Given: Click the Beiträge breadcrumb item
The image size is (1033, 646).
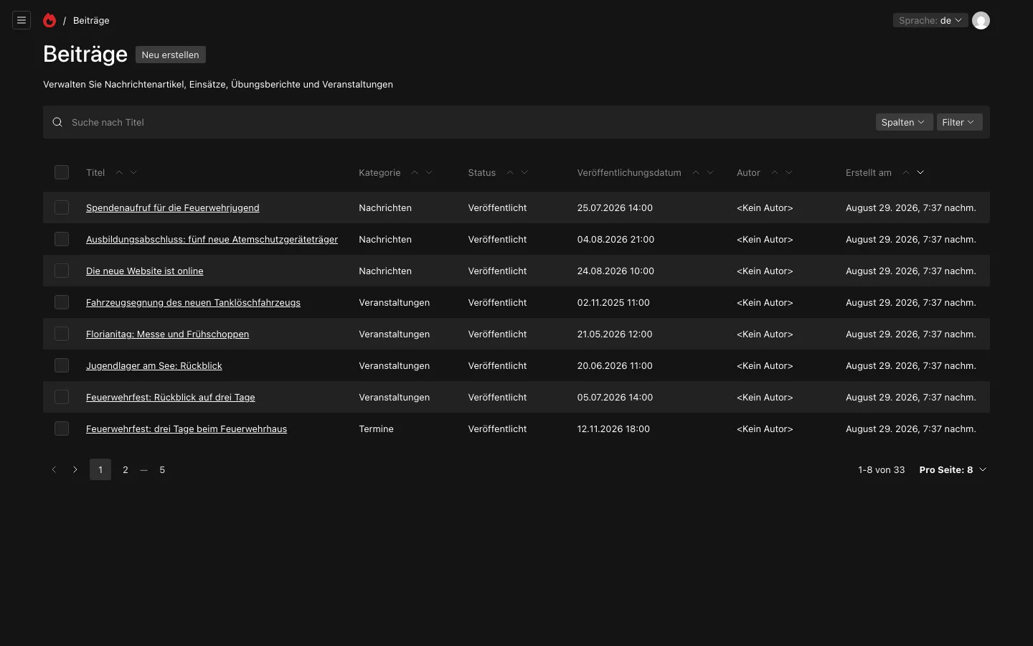Looking at the screenshot, I should [x=91, y=20].
